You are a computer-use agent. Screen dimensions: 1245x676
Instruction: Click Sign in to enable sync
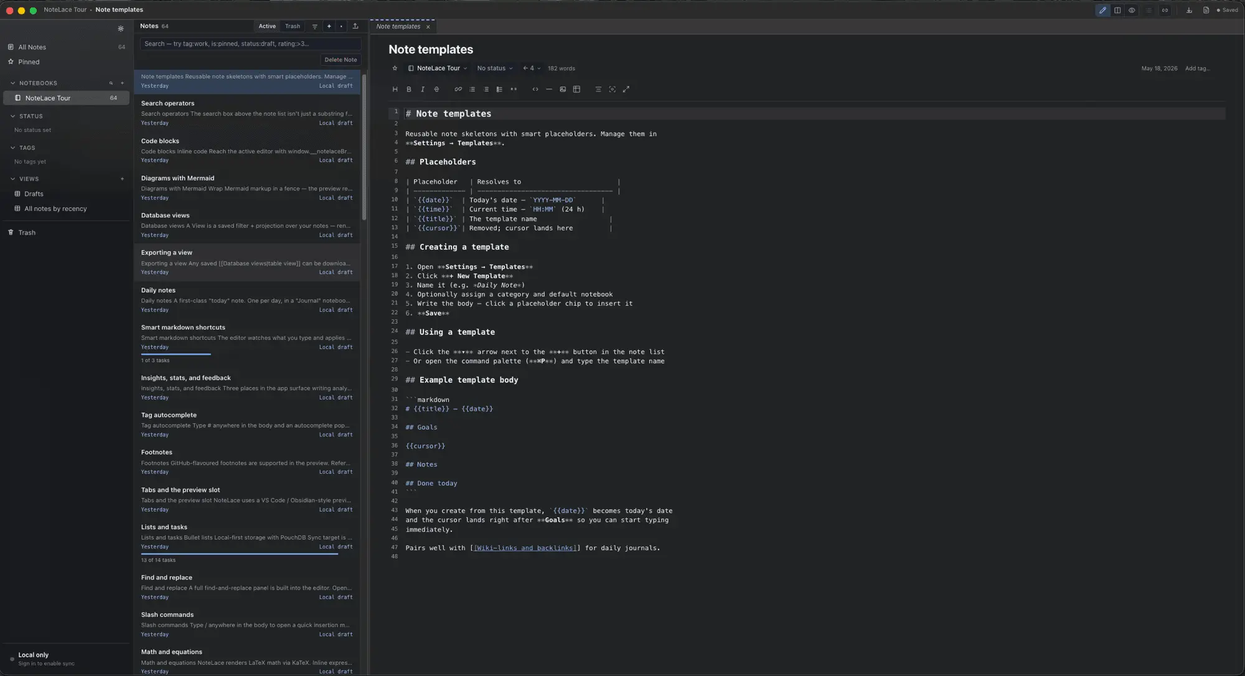coord(46,664)
